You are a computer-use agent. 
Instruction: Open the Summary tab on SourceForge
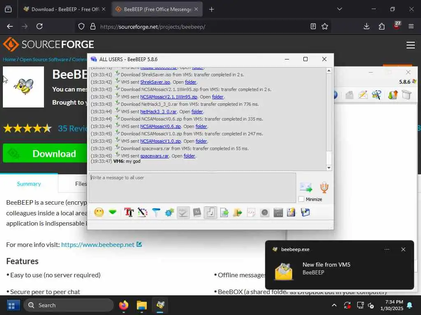point(29,184)
